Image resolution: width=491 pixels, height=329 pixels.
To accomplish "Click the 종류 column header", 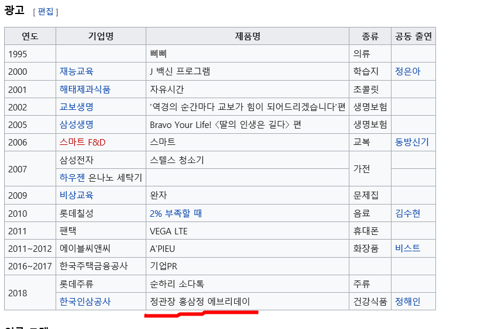I will click(x=370, y=36).
